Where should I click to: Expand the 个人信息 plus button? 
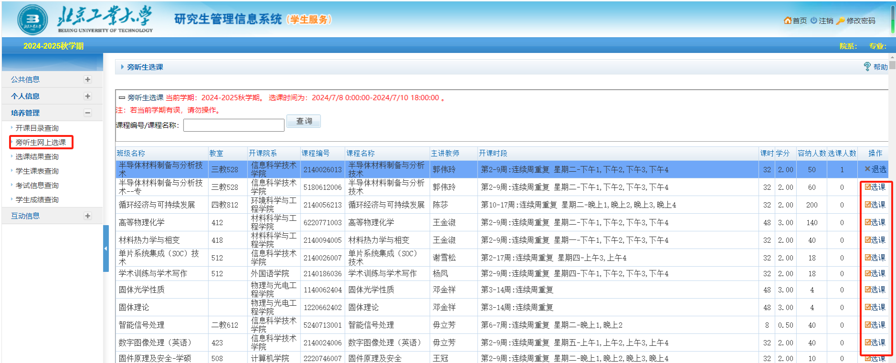[87, 96]
